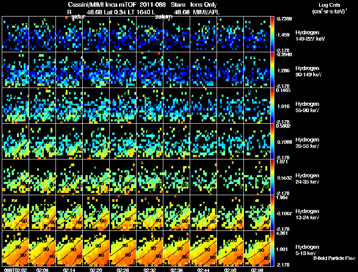Click the B-field Particle Flow caption
Screen dimensions: 358x272
point(334,258)
